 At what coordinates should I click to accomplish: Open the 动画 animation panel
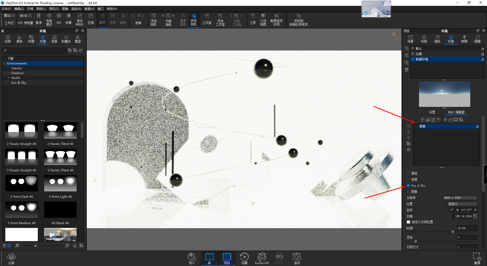(244, 258)
